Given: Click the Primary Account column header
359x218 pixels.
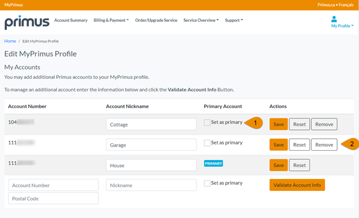Looking at the screenshot, I should 223,106.
